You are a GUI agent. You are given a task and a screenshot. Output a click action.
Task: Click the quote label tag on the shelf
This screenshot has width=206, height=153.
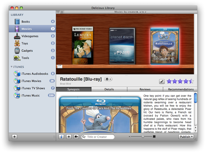[x=60, y=66]
